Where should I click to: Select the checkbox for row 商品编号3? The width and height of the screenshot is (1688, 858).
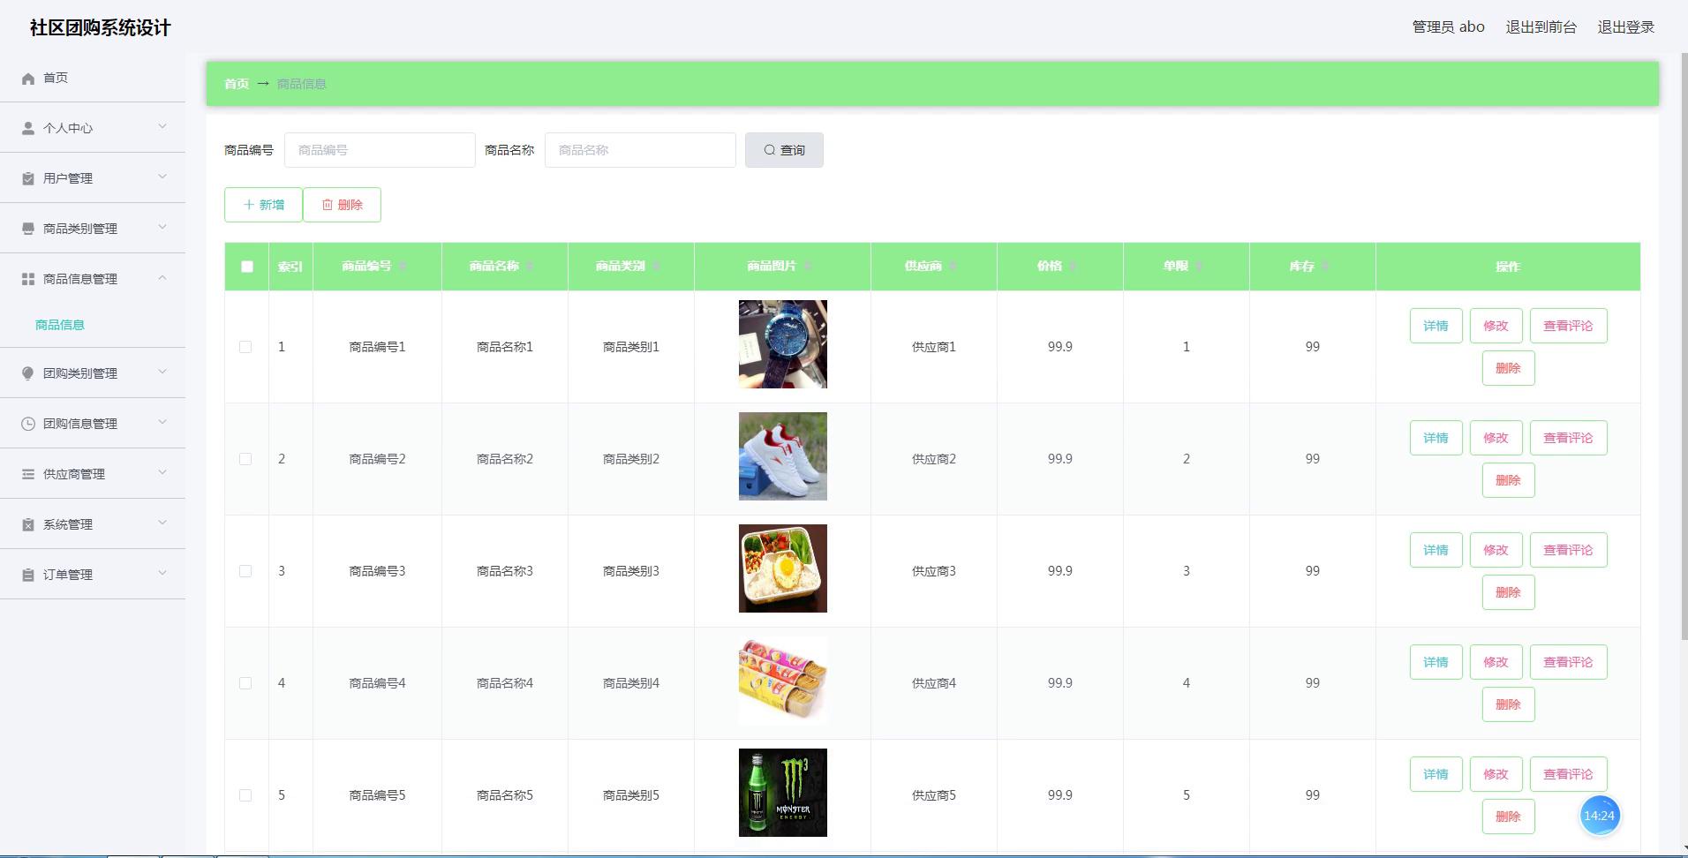pos(245,571)
